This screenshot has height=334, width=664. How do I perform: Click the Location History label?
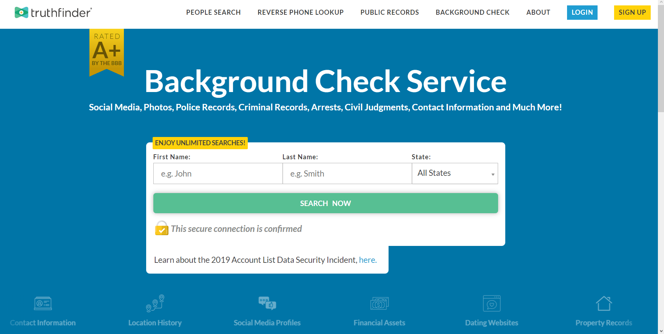click(x=155, y=323)
